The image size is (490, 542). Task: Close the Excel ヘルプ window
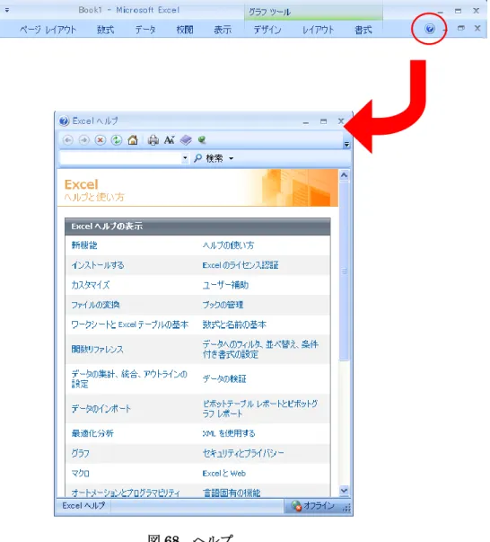pos(341,121)
